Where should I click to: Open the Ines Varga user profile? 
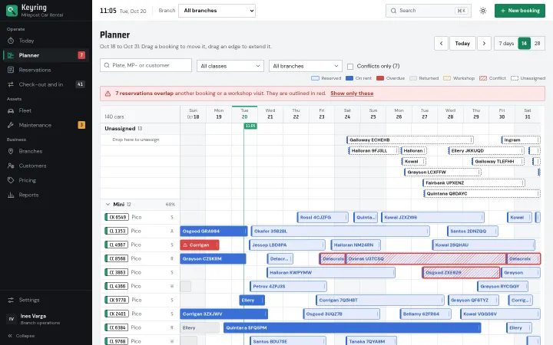(x=46, y=319)
